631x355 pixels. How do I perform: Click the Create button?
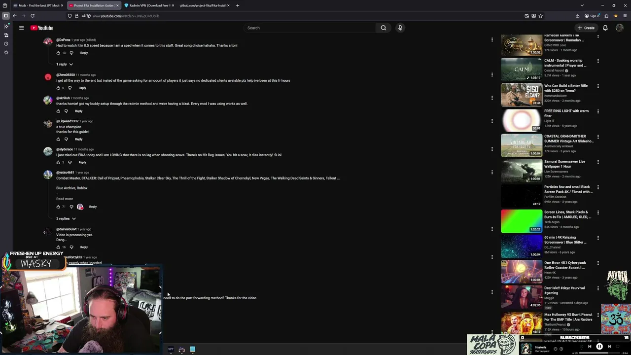click(x=586, y=28)
